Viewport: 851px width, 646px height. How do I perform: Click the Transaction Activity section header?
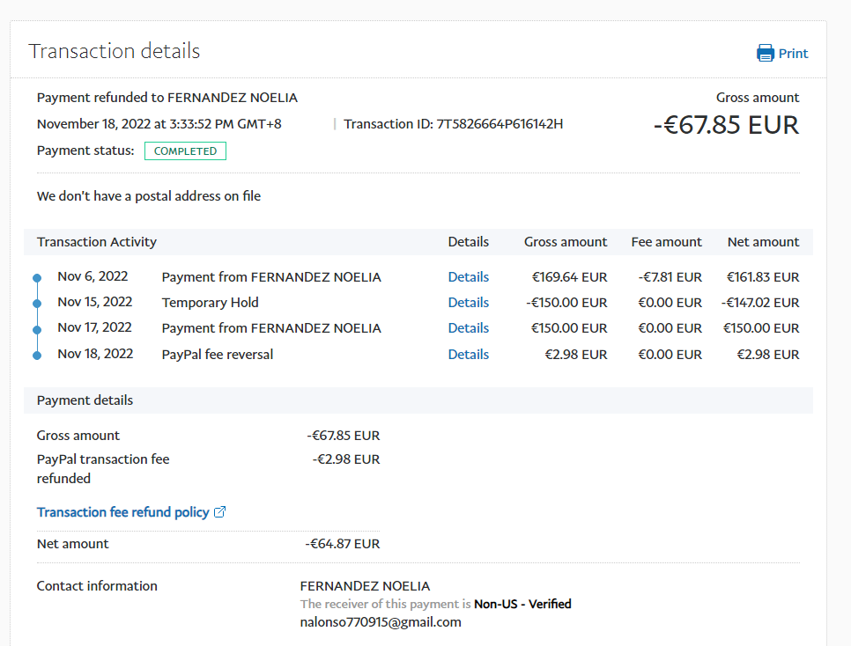point(97,242)
